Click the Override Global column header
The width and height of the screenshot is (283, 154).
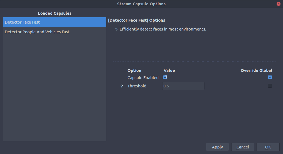(x=257, y=70)
